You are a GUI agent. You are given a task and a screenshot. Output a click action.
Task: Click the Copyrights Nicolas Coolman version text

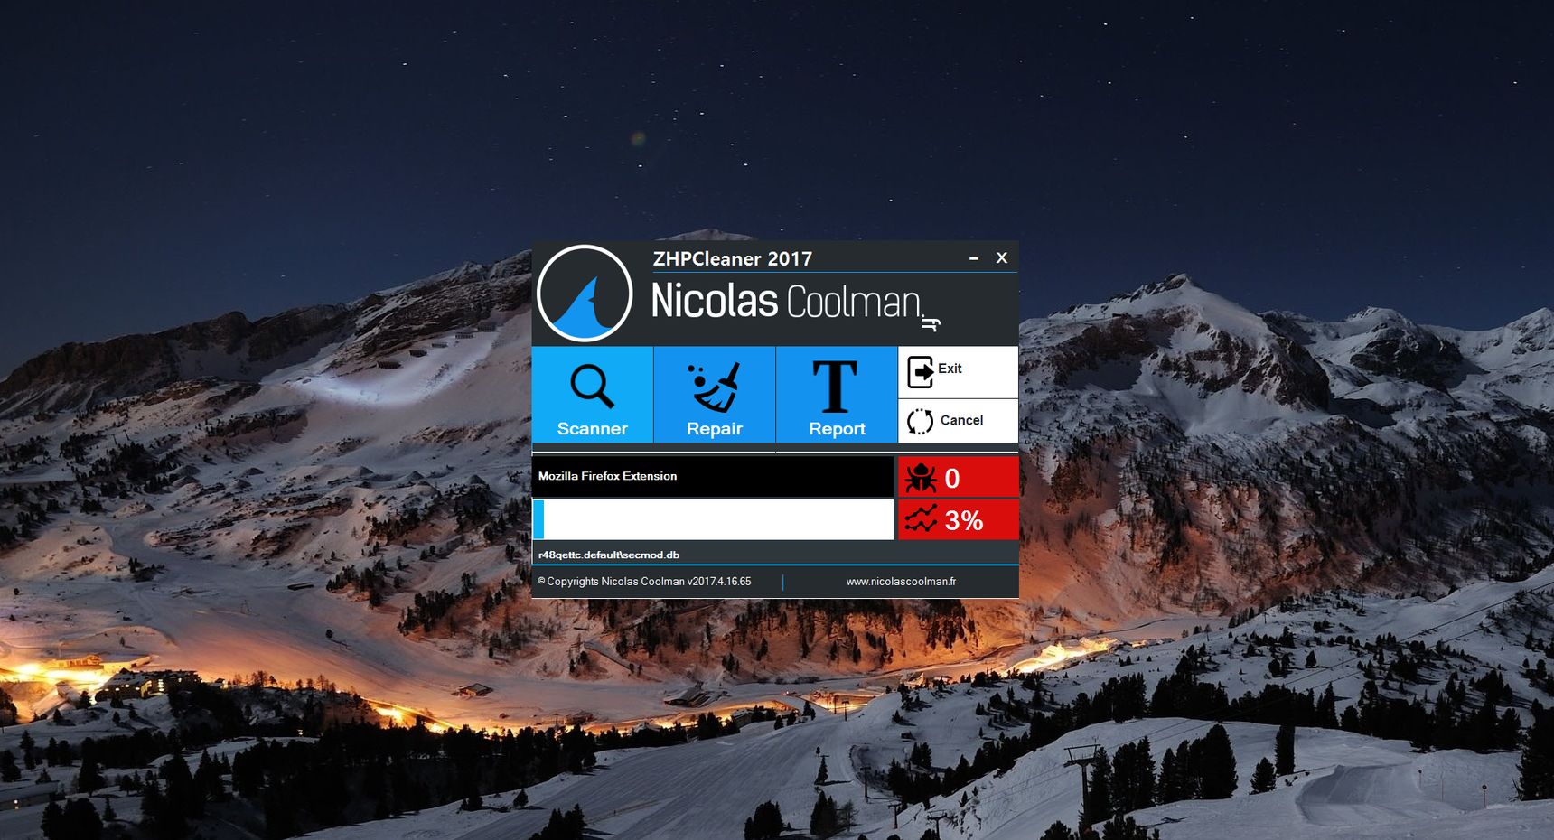tap(644, 582)
